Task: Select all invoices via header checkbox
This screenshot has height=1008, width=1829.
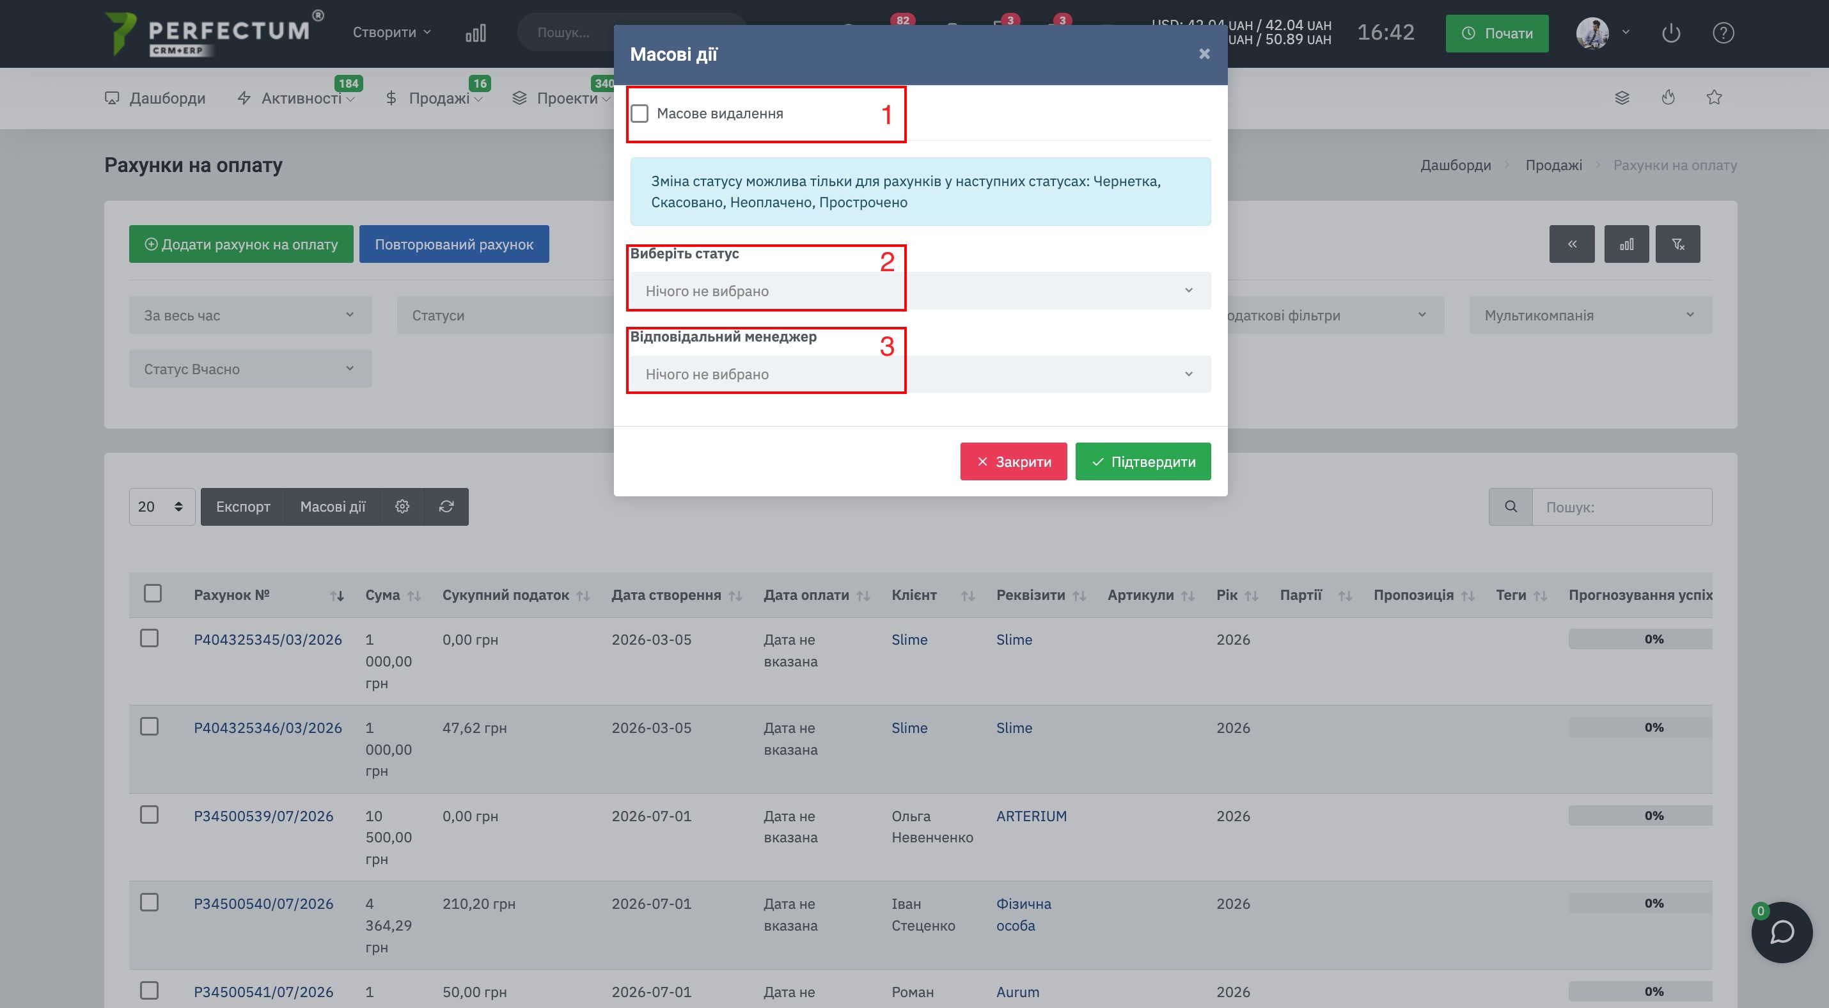Action: coord(153,593)
